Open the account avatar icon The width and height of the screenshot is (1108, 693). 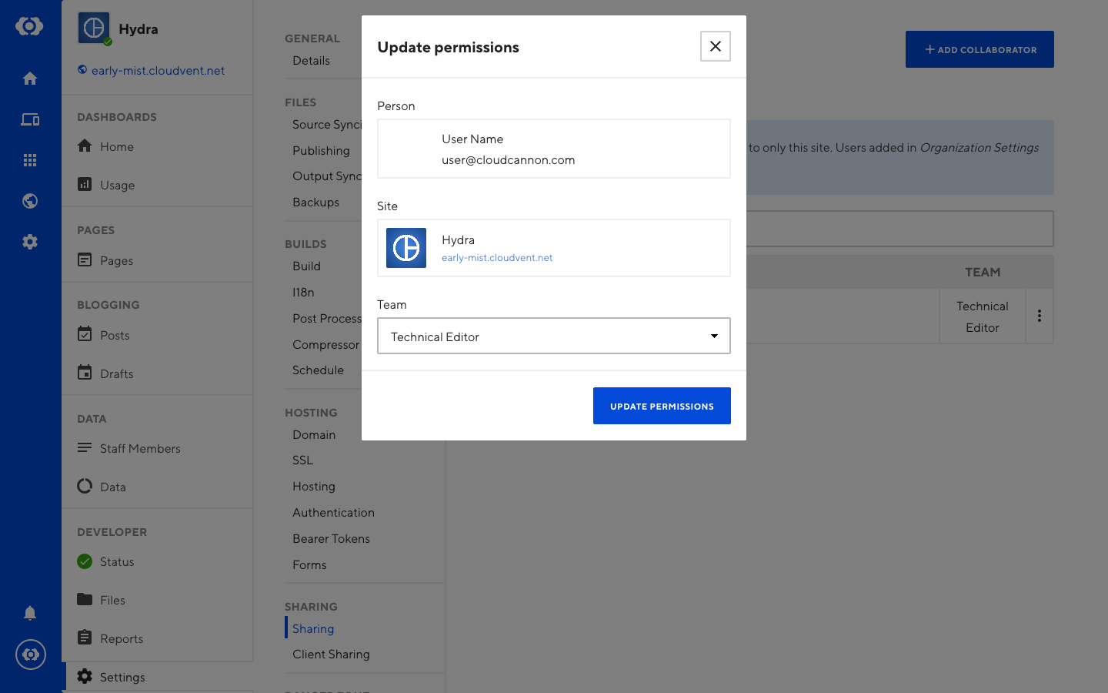coord(31,654)
